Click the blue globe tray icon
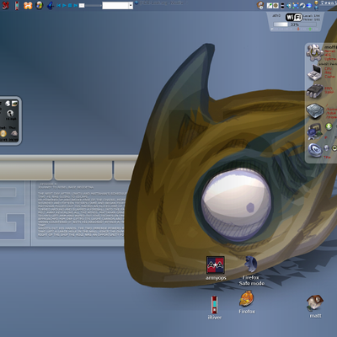Image resolution: width=337 pixels, height=337 pixels. [x=309, y=5]
